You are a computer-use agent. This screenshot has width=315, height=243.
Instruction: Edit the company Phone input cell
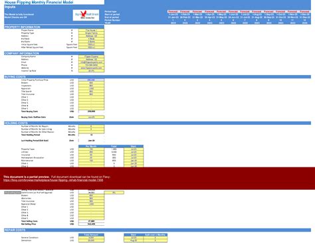pyautogui.click(x=91, y=65)
